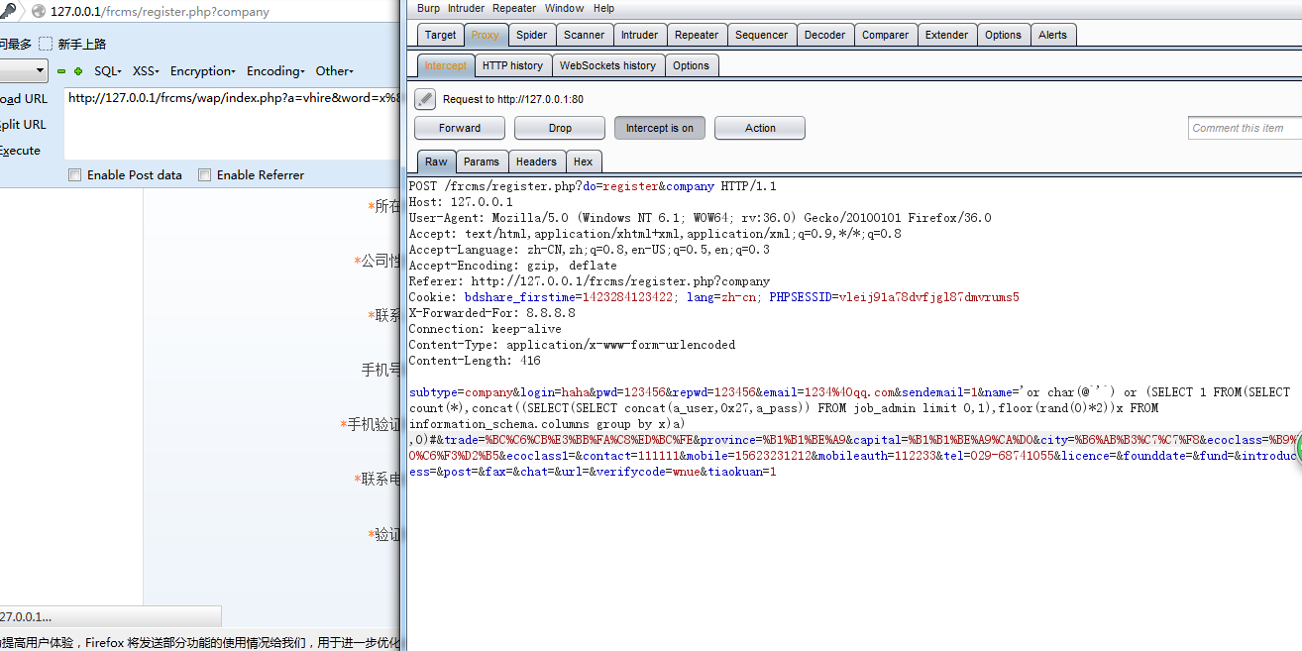Open the Other dropdown in HackBar
The height and width of the screenshot is (651, 1302).
tap(335, 71)
